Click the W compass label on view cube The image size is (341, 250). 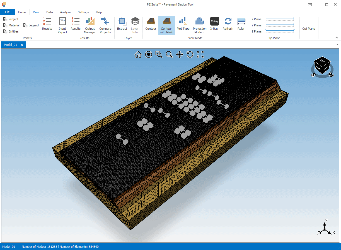[x=331, y=74]
